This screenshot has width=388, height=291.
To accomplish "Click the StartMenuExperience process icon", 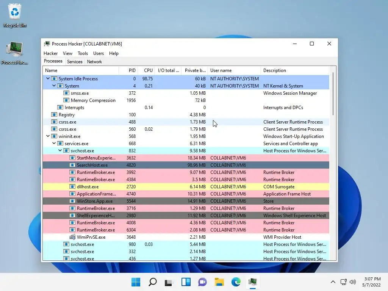I will pyautogui.click(x=72, y=158).
